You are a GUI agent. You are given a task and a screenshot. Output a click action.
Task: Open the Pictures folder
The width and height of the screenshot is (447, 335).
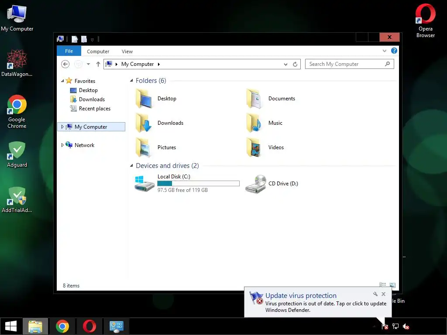pos(156,147)
